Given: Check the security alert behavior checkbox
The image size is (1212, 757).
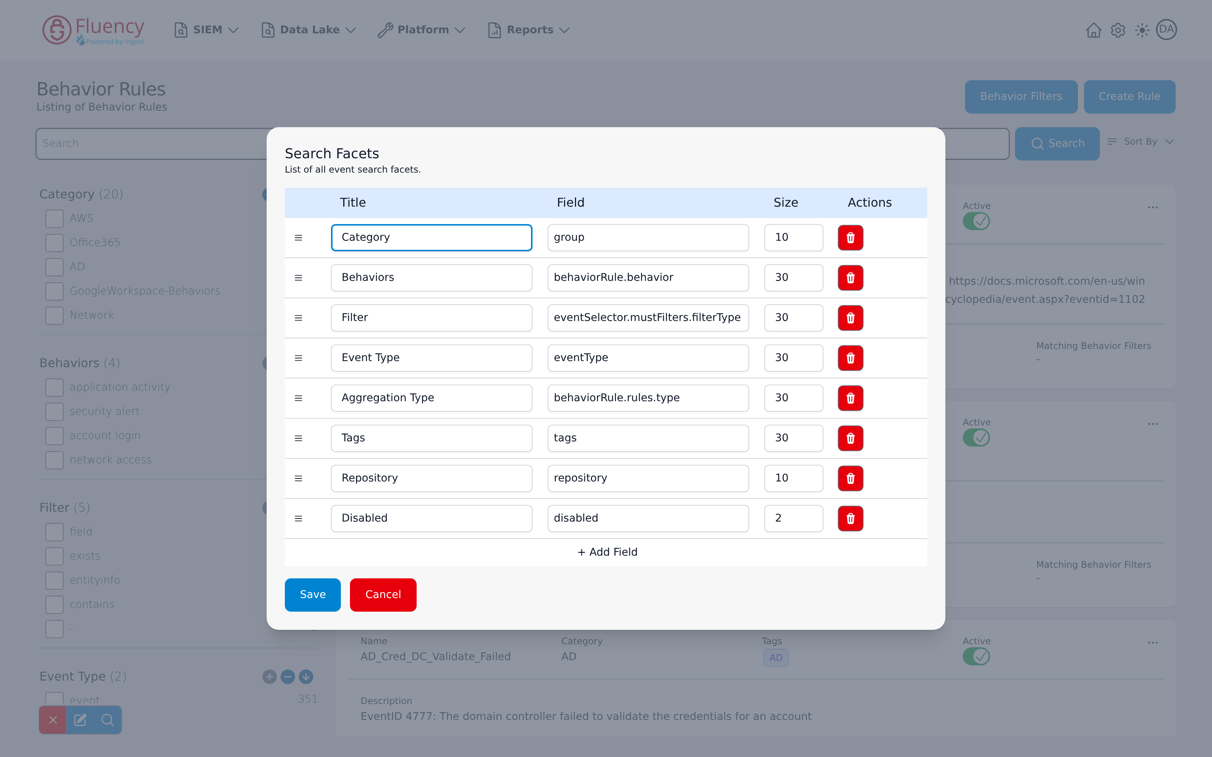Looking at the screenshot, I should pyautogui.click(x=55, y=411).
